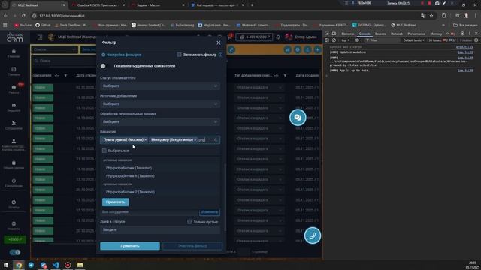Viewport: 481px width, 270px height.
Task: Open the Windows Start menu
Action: point(6,265)
